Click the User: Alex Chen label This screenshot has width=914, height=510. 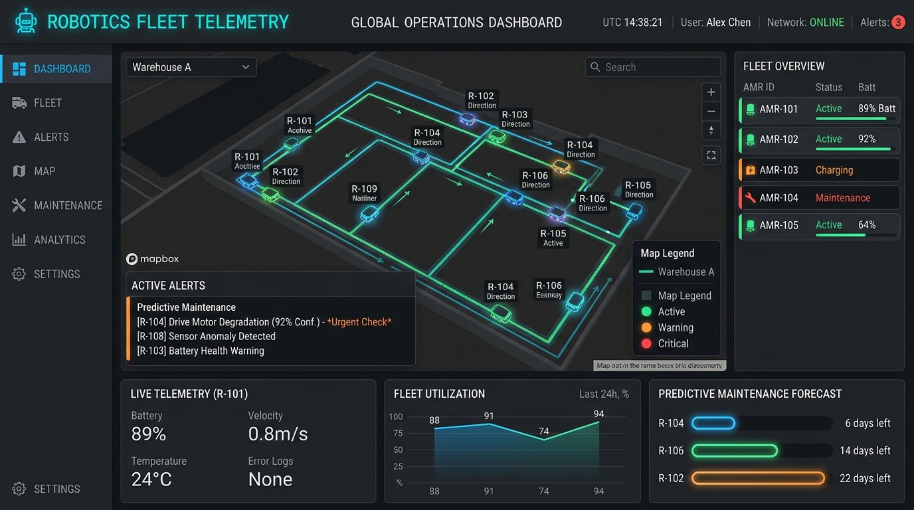[715, 22]
